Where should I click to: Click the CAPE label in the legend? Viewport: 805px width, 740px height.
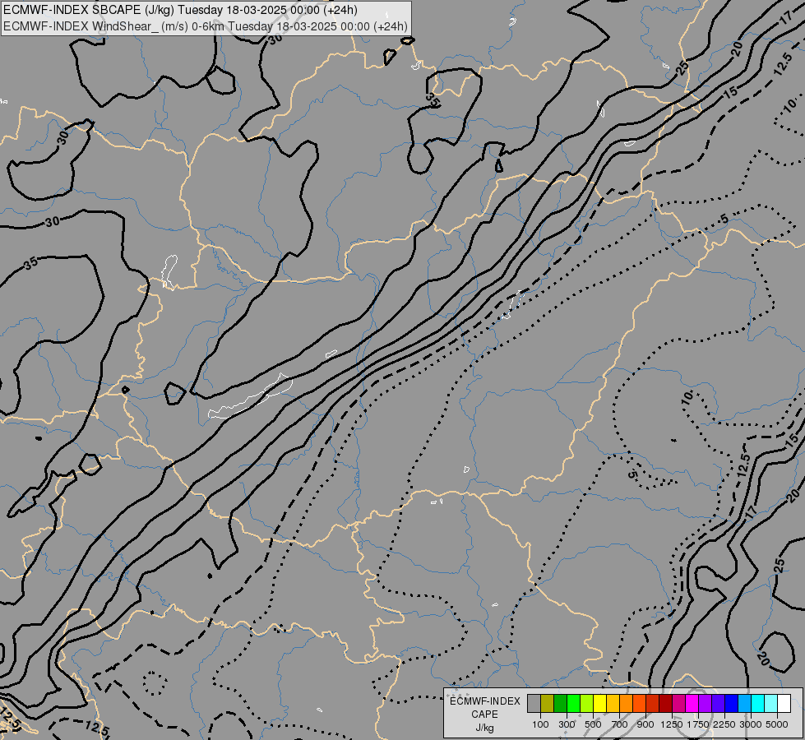(x=484, y=715)
